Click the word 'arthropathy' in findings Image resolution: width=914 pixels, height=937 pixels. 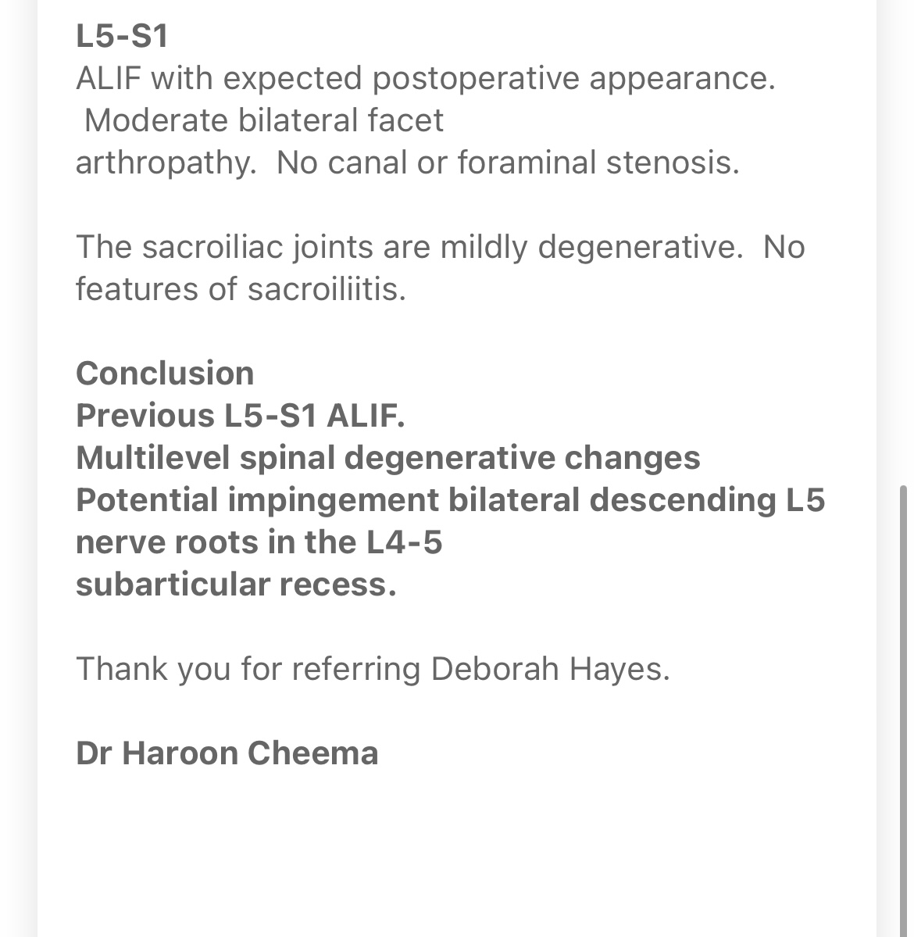click(165, 163)
